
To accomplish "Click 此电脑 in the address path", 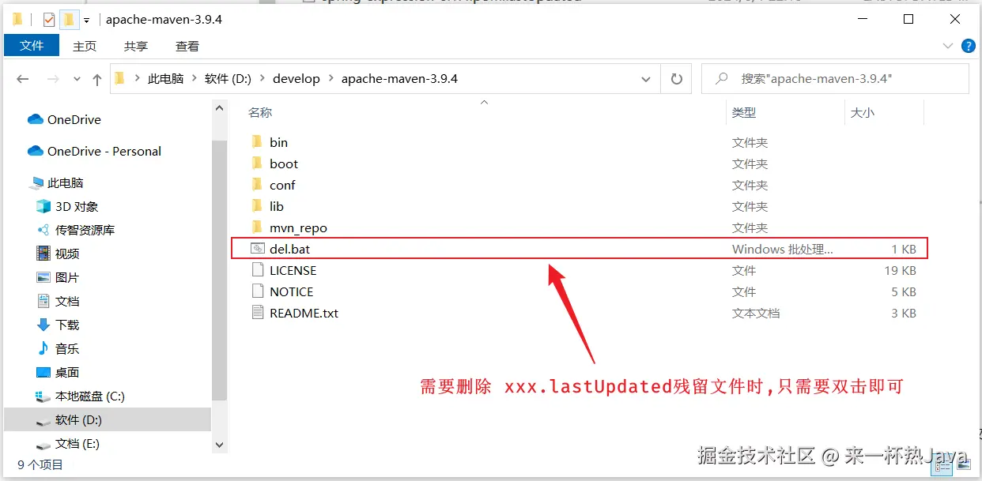I will tap(166, 79).
